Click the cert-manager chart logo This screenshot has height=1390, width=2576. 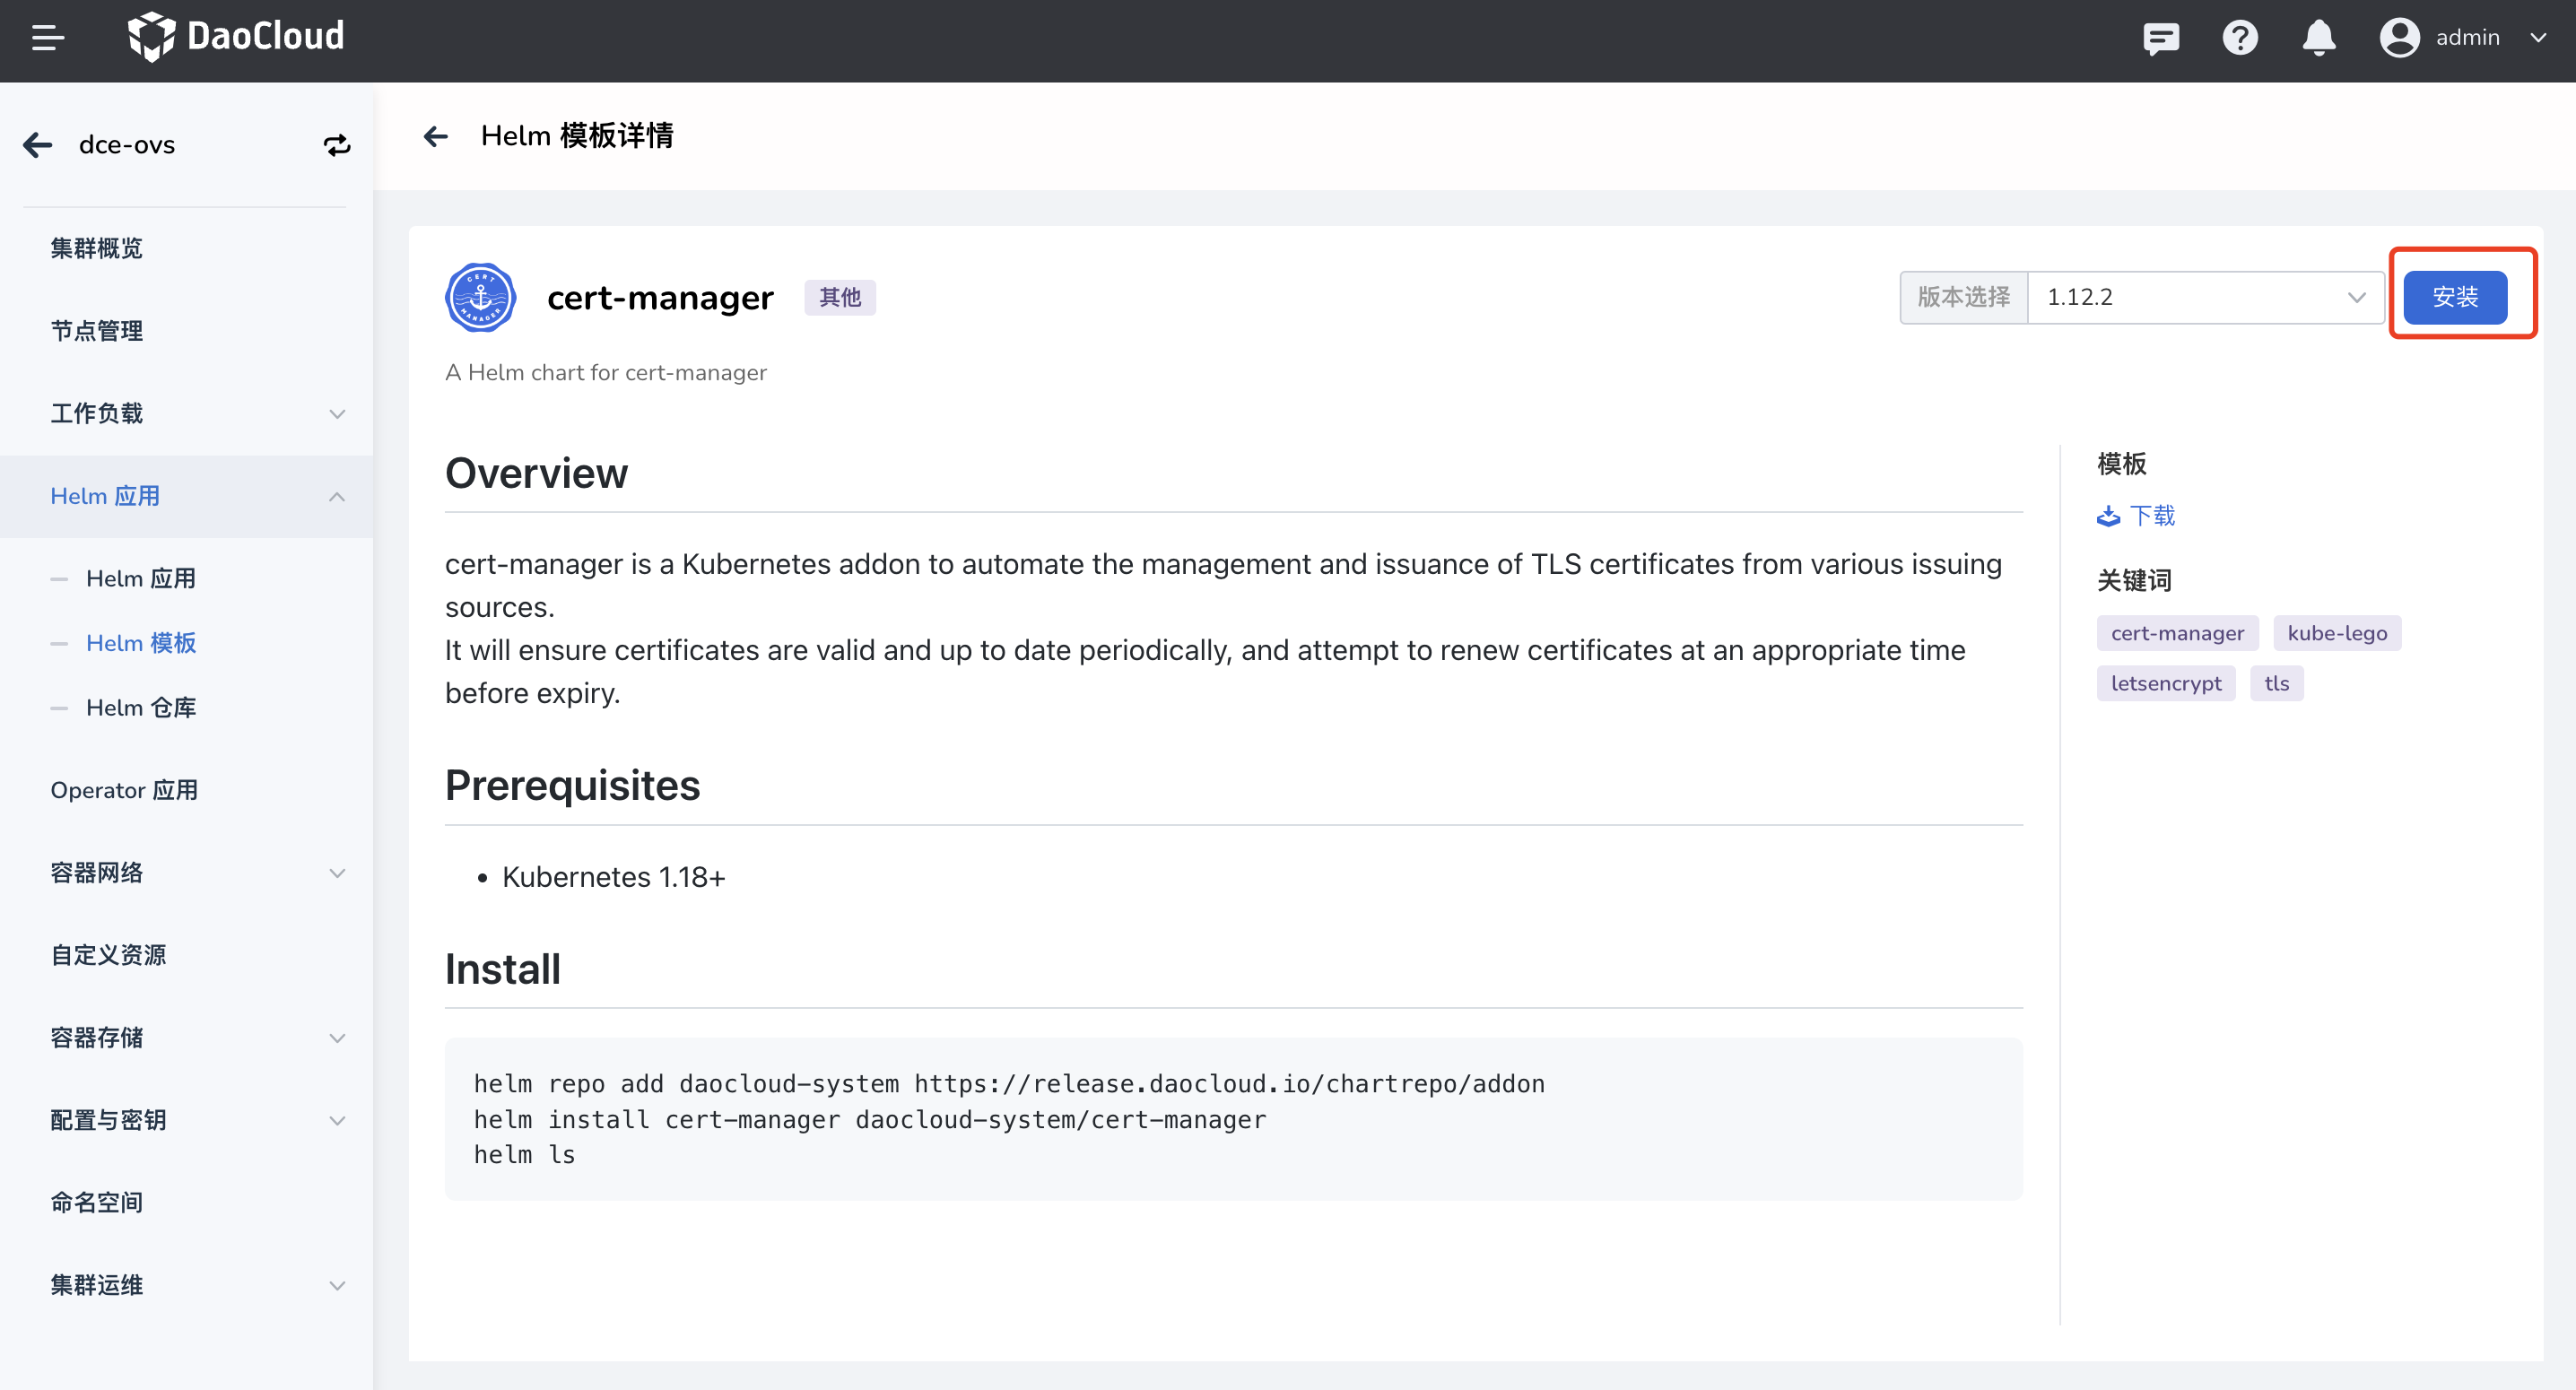480,297
